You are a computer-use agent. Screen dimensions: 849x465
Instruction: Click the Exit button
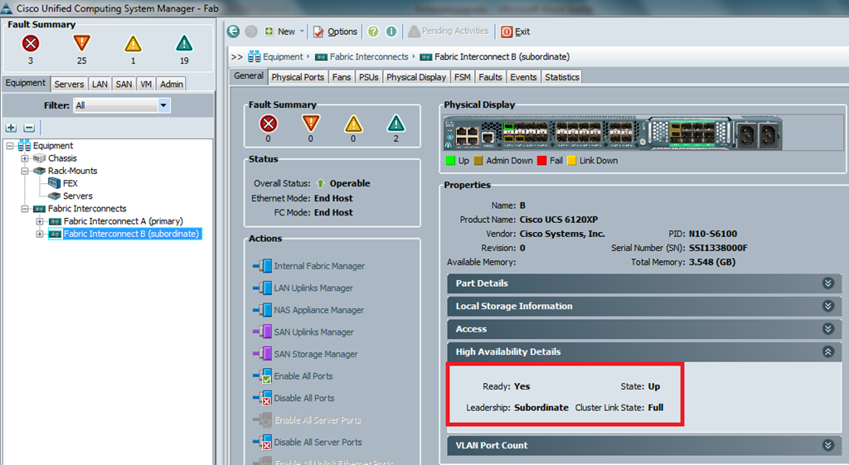[516, 31]
